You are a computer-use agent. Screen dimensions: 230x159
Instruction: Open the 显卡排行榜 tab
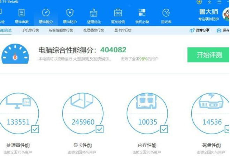[x=123, y=30]
